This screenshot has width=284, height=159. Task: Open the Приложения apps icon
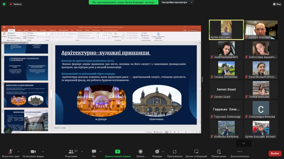click(x=174, y=152)
